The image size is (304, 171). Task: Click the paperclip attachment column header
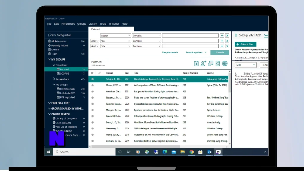[99, 73]
